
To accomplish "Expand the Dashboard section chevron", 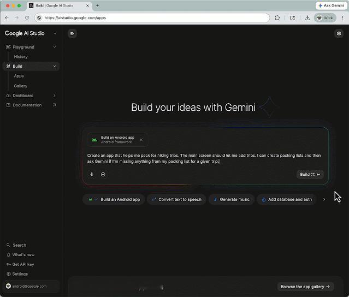I will click(55, 96).
